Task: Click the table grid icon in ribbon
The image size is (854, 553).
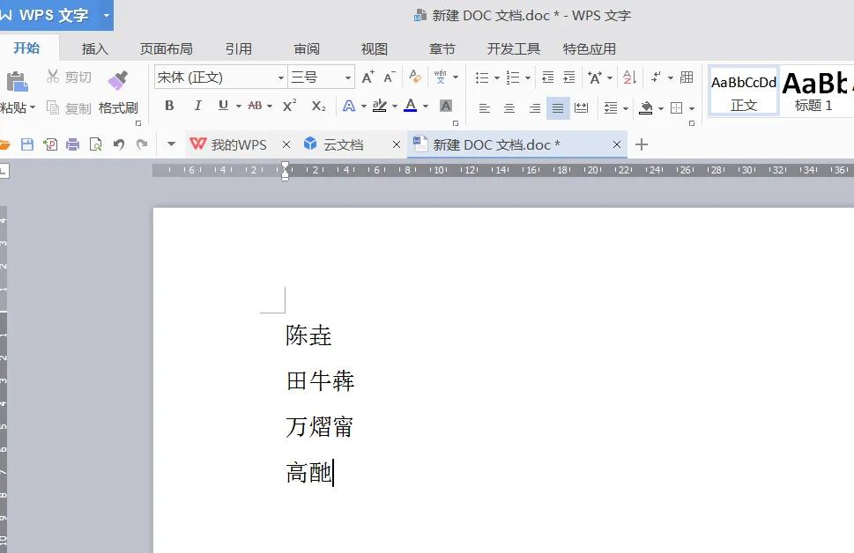Action: pyautogui.click(x=687, y=77)
